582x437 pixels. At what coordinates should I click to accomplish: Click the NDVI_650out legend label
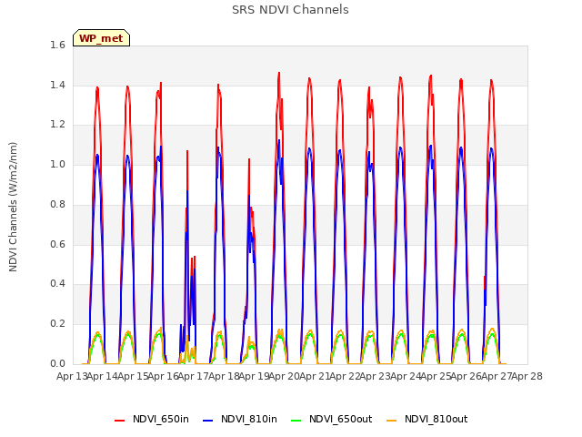pyautogui.click(x=340, y=420)
